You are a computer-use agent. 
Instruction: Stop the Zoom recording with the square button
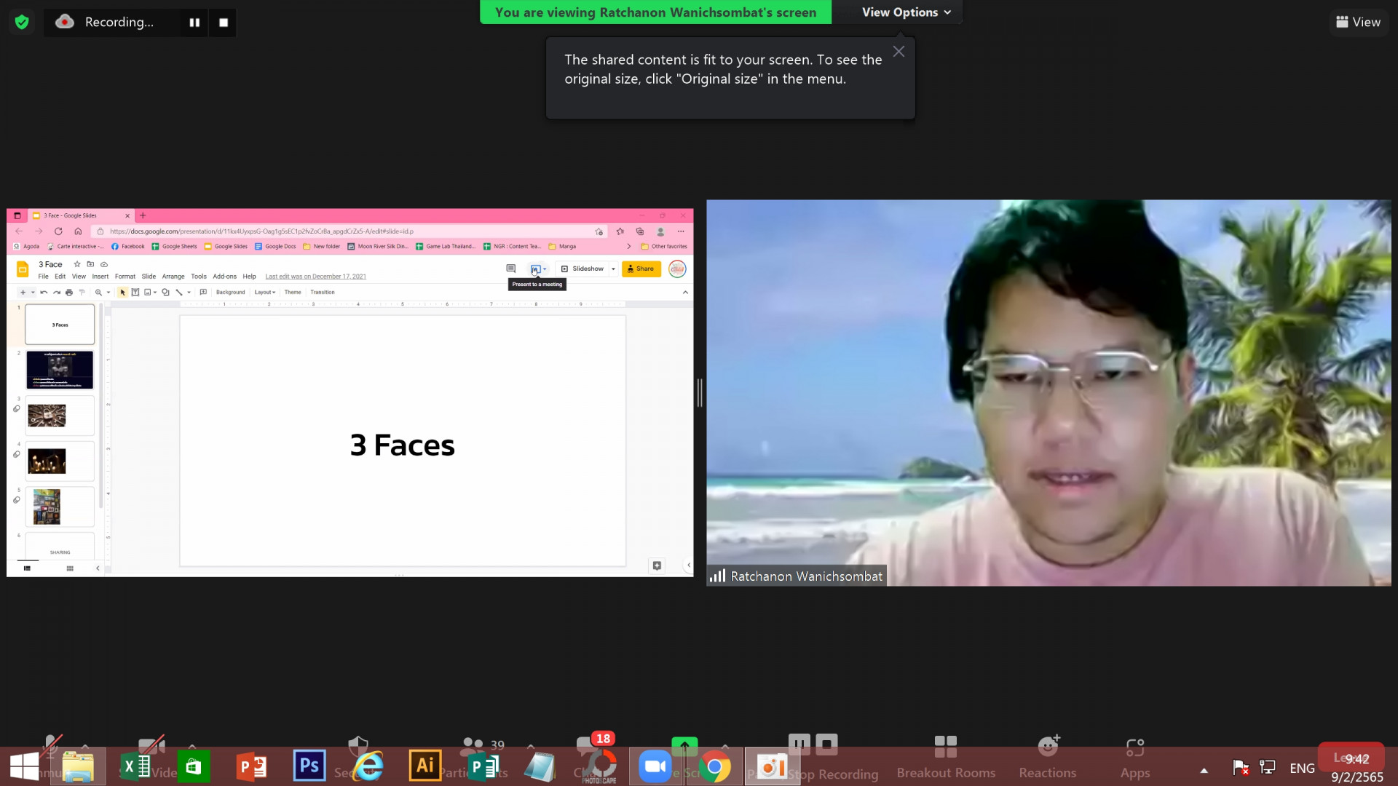tap(224, 23)
